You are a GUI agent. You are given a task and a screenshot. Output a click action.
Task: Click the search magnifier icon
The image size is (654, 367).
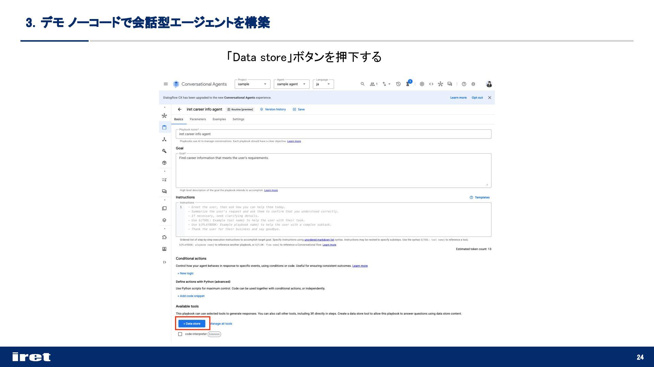click(x=362, y=84)
